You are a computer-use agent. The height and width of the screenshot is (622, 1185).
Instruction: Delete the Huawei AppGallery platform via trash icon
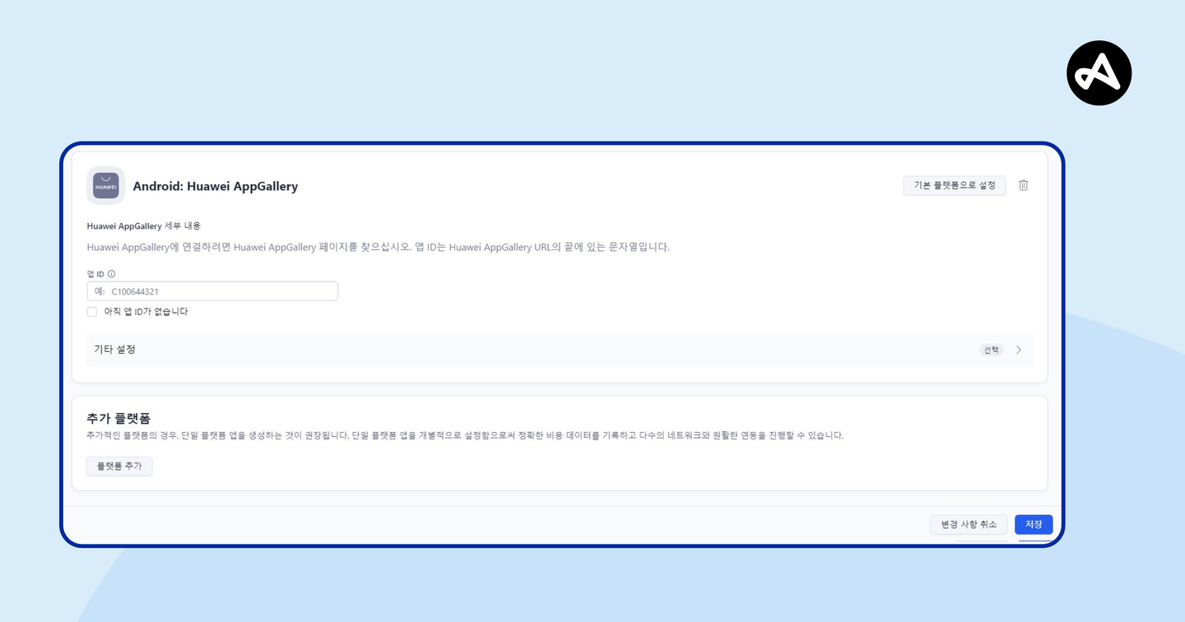(1024, 186)
